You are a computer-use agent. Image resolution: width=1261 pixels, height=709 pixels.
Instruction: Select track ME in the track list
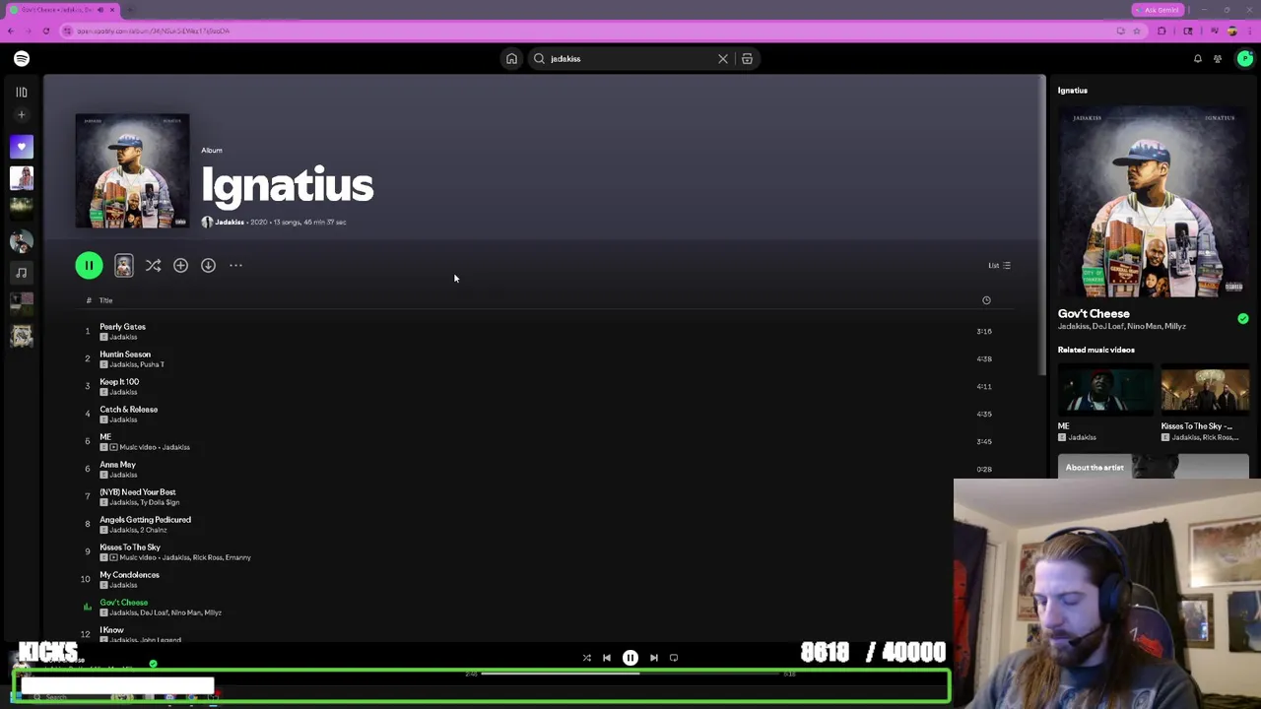pos(105,437)
